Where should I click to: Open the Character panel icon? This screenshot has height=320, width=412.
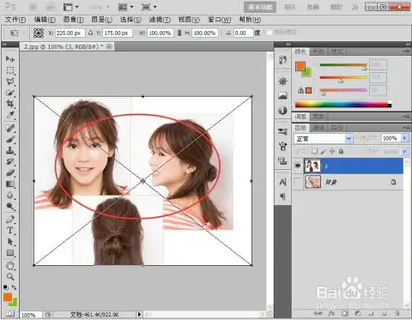[x=282, y=182]
